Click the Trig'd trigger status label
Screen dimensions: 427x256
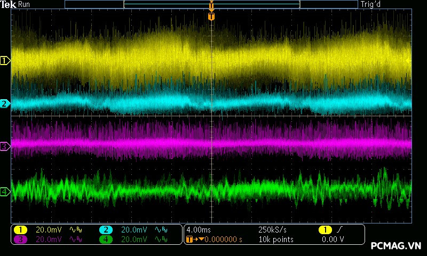coord(370,4)
